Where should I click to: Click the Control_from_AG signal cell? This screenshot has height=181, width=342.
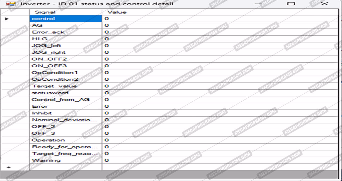66,100
